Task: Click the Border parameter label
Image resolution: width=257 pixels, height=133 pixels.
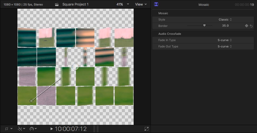Action: [x=163, y=26]
